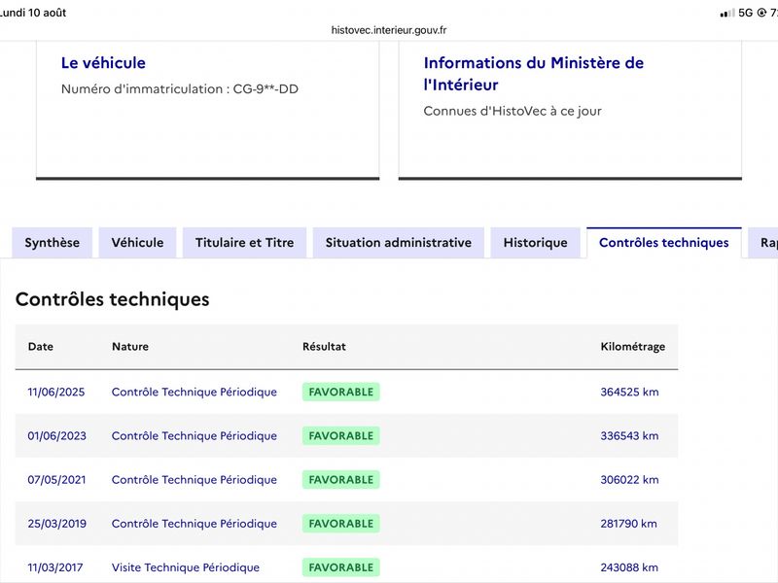Image resolution: width=778 pixels, height=583 pixels.
Task: Click the FAVORABLE badge for 07/05/2021
Action: pos(341,480)
